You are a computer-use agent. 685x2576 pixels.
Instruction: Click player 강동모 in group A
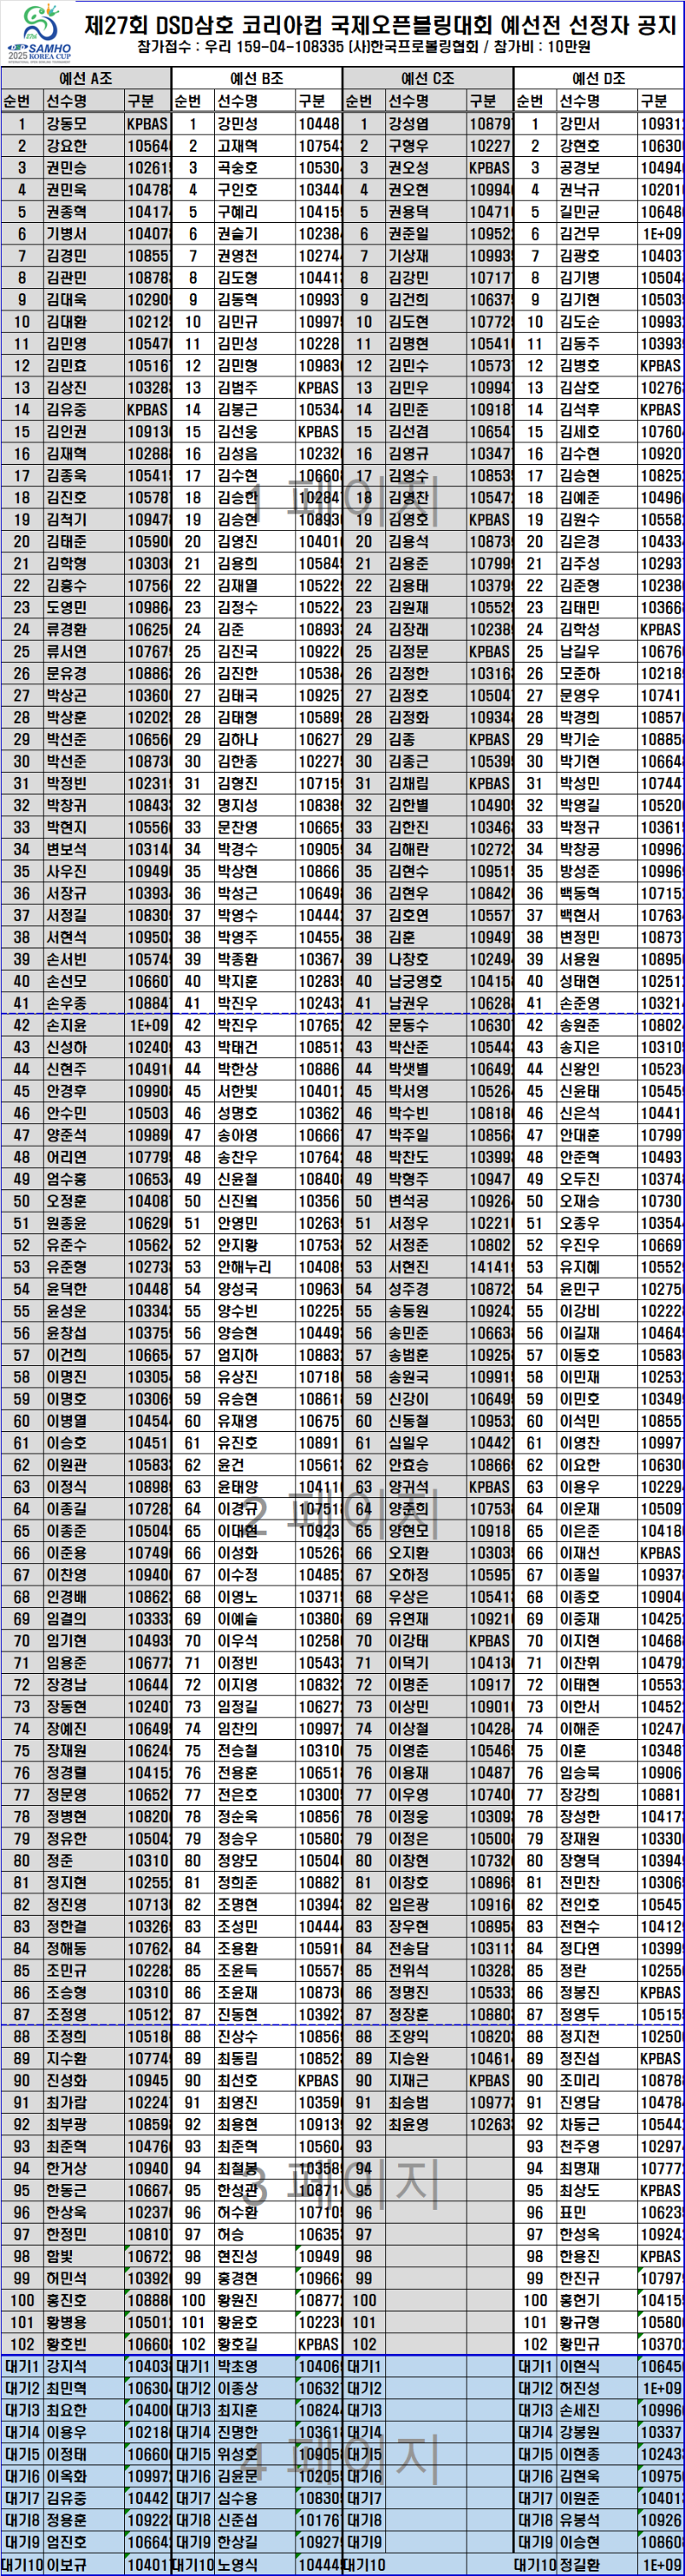[x=66, y=124]
